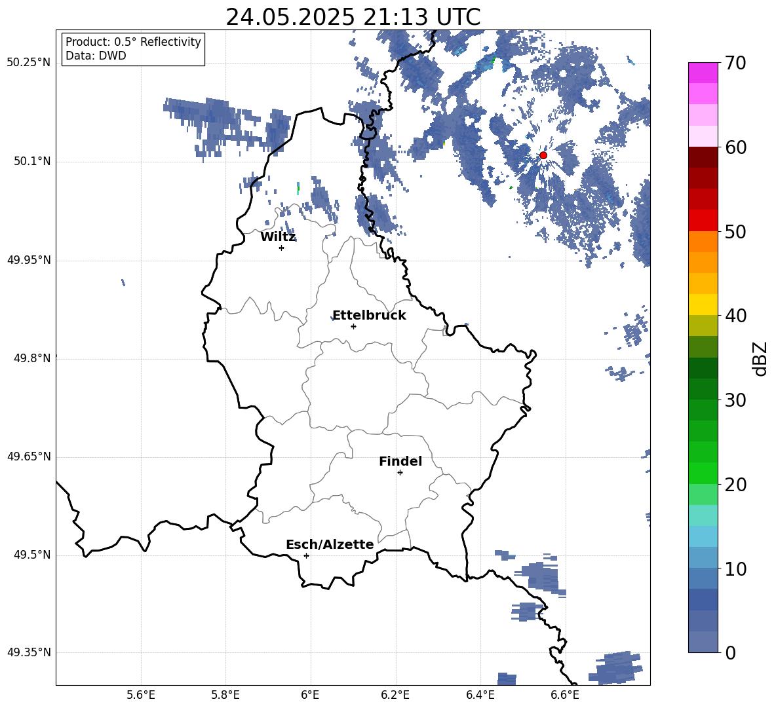Click the Findel city label

[x=400, y=461]
